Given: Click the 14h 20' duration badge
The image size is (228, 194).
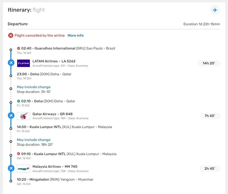Looking at the screenshot, I should coord(209,63).
